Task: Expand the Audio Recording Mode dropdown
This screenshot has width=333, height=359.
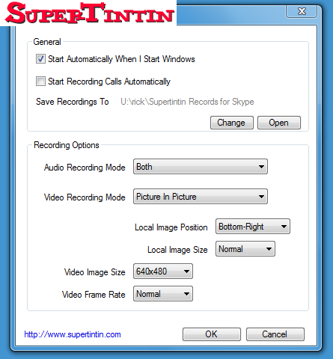Action: pyautogui.click(x=201, y=167)
